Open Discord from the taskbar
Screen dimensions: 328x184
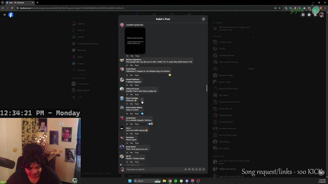coord(187,181)
